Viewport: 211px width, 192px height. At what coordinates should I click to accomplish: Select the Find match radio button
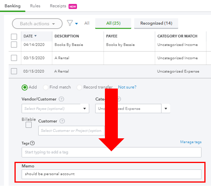click(x=46, y=87)
